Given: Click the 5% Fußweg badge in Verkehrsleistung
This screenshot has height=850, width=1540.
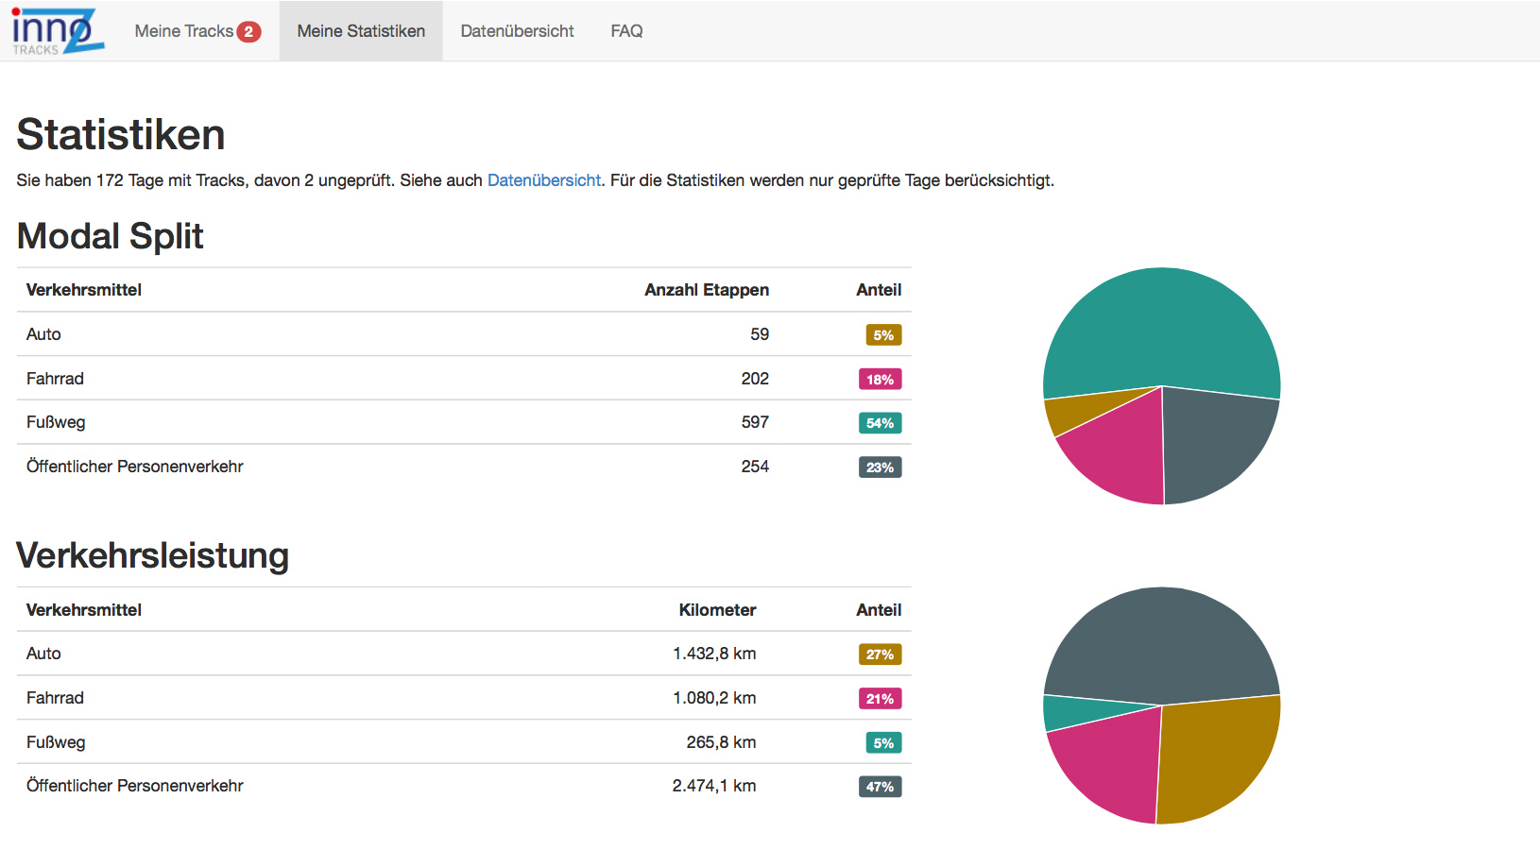Looking at the screenshot, I should click(883, 743).
